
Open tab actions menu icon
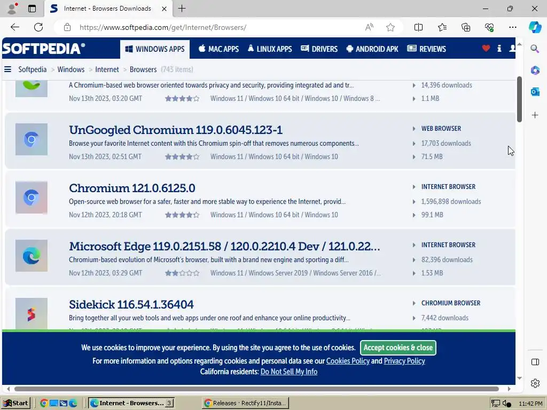[32, 9]
